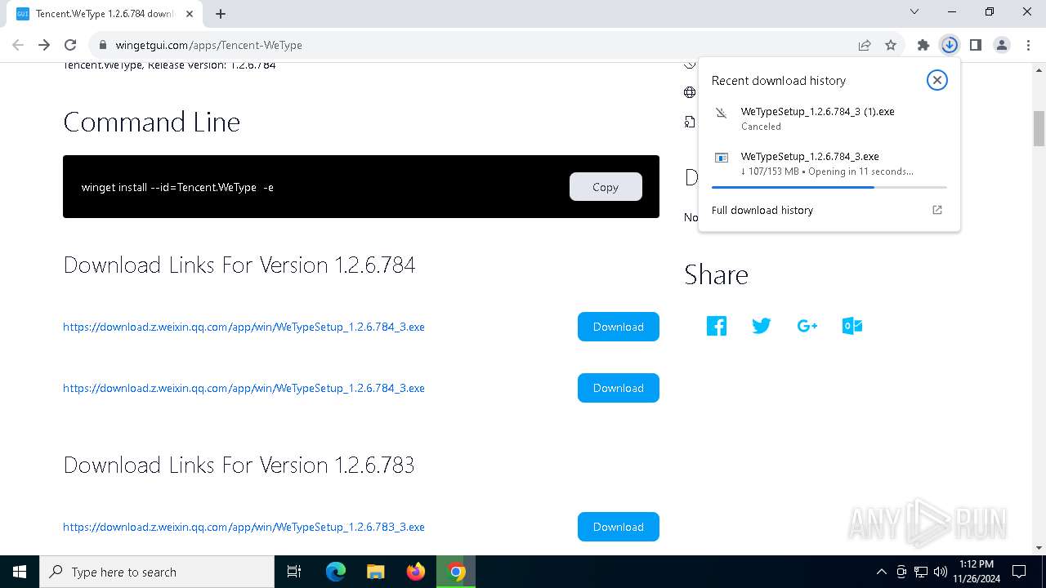The image size is (1046, 588).
Task: Toggle the Downloads toolbar icon
Action: 950,45
